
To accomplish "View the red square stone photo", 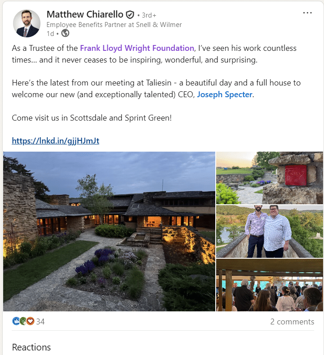I will [270, 178].
